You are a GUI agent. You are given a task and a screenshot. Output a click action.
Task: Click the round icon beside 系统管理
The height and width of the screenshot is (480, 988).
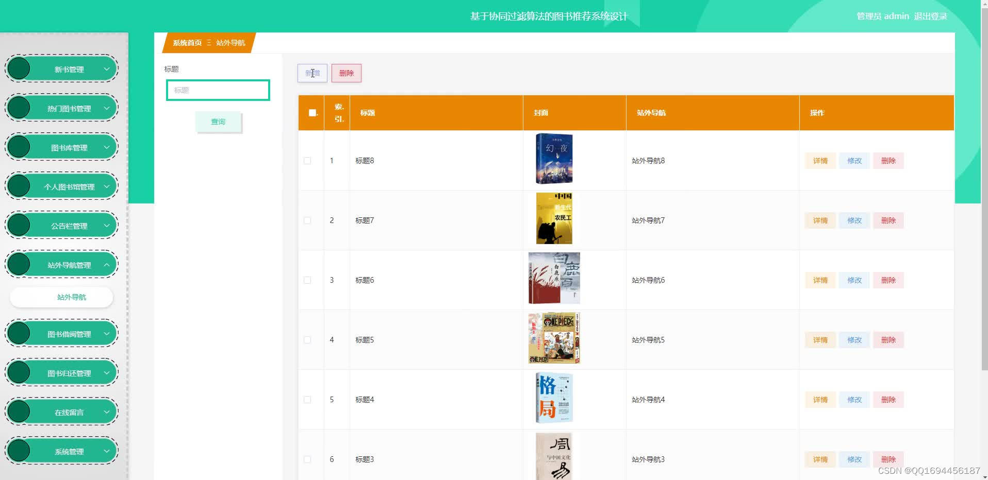[19, 451]
